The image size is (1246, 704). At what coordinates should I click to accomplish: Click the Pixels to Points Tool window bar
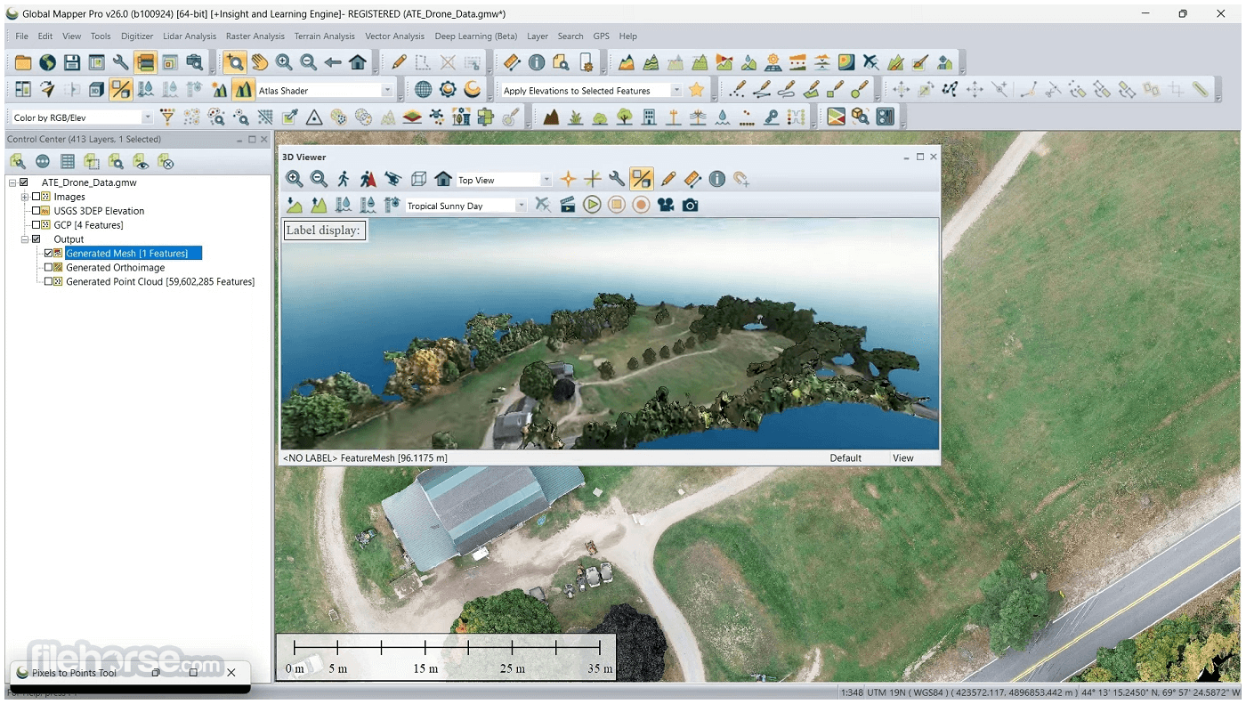[x=130, y=673]
